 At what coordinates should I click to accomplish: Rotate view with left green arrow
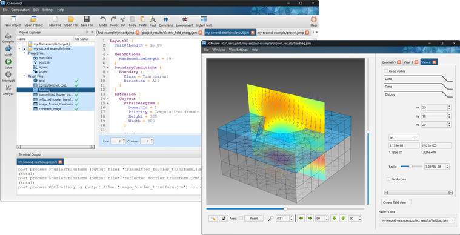(x=301, y=218)
